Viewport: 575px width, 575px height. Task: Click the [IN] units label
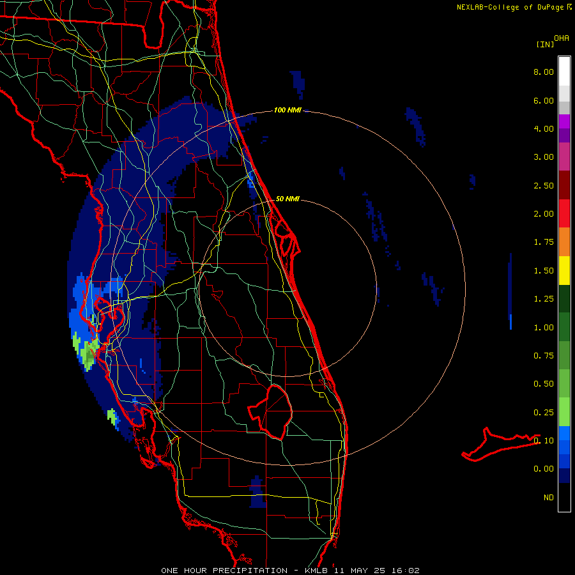coord(546,44)
